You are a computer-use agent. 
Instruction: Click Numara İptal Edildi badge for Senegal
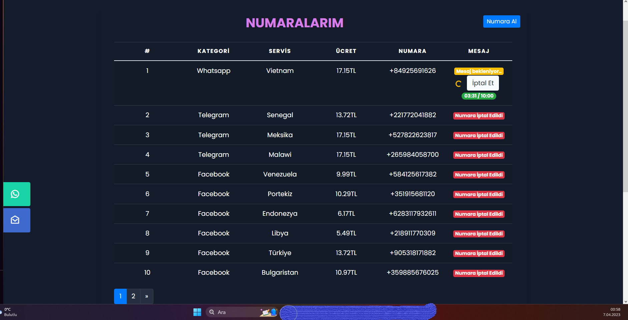(x=479, y=116)
